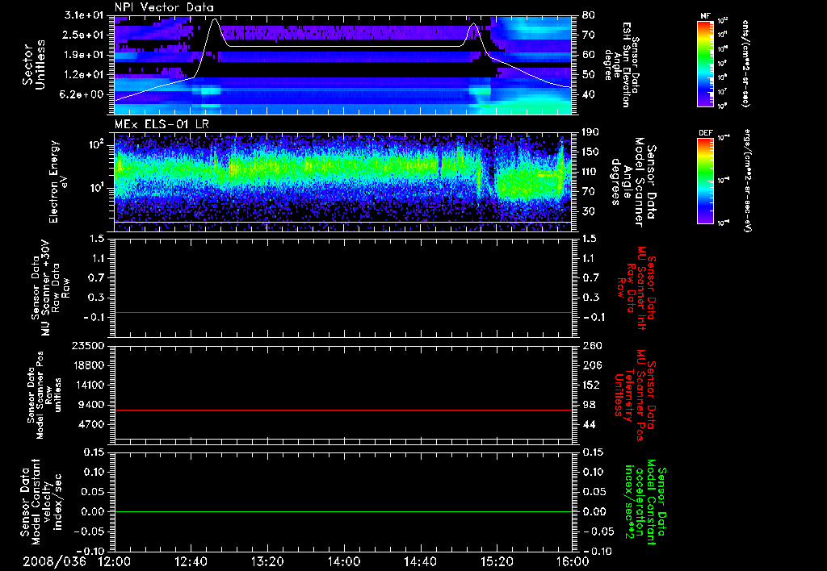Click the 'cnts/(cm**2-sr-sec)' units label

tap(745, 63)
